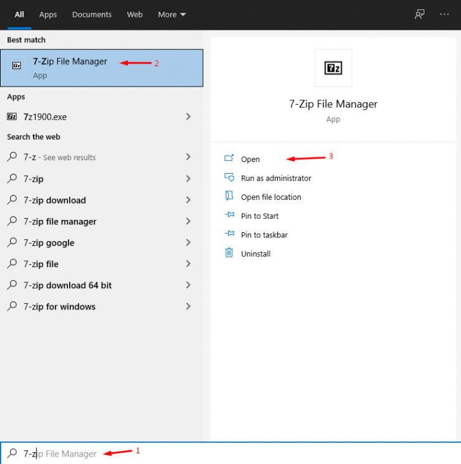Select Pin to Start
The width and height of the screenshot is (461, 464).
[260, 216]
